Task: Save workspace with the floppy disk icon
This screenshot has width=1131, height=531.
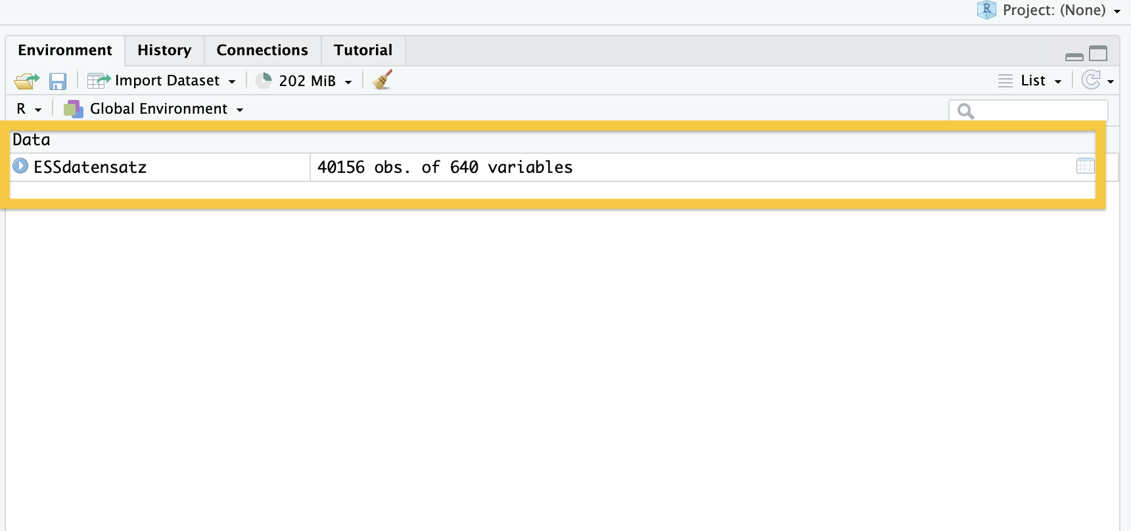Action: click(x=58, y=81)
